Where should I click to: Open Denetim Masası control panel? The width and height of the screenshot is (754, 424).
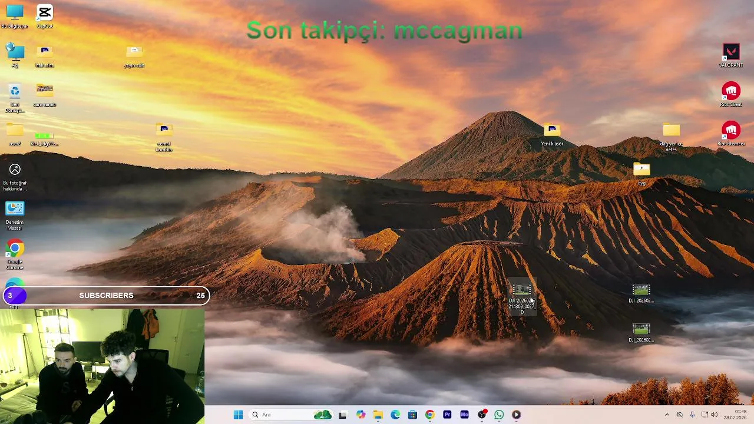click(x=15, y=216)
